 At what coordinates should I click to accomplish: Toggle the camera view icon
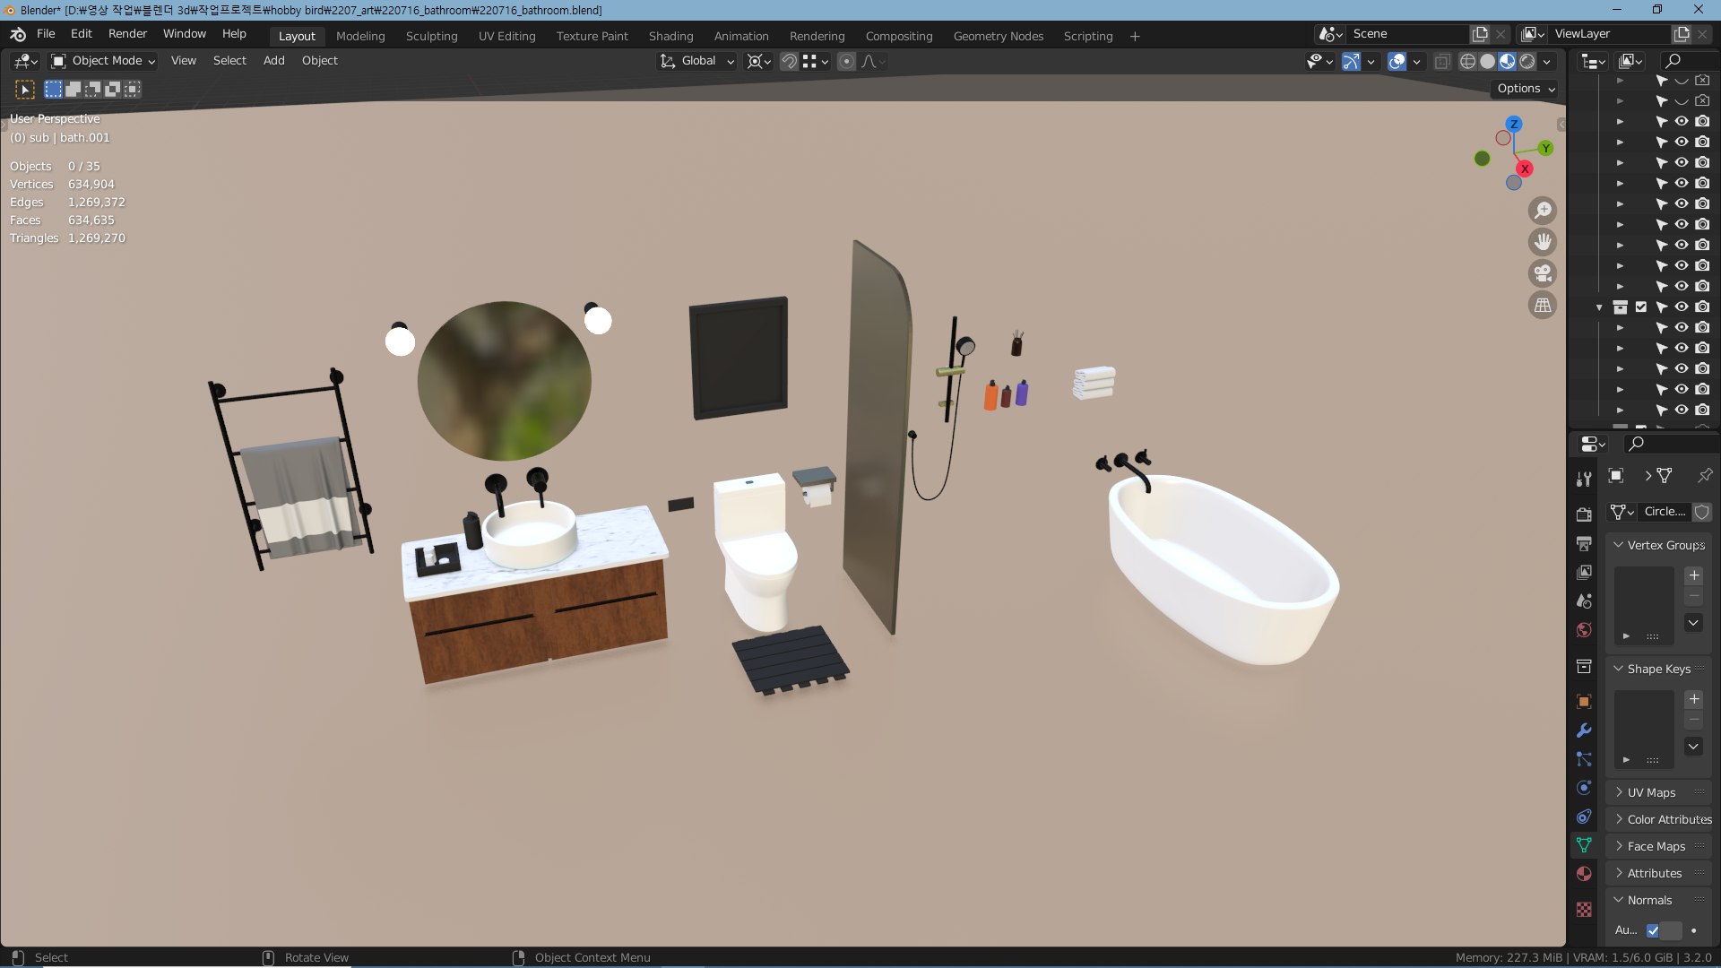[1543, 273]
